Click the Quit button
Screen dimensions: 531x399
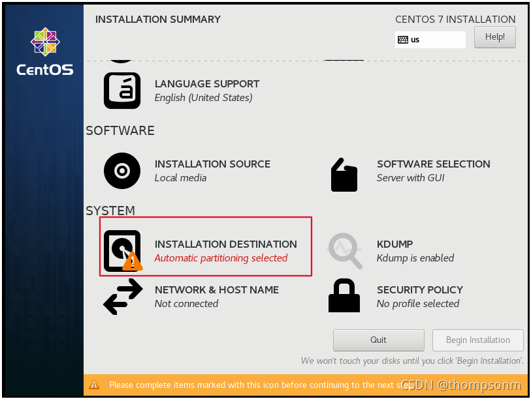(378, 340)
